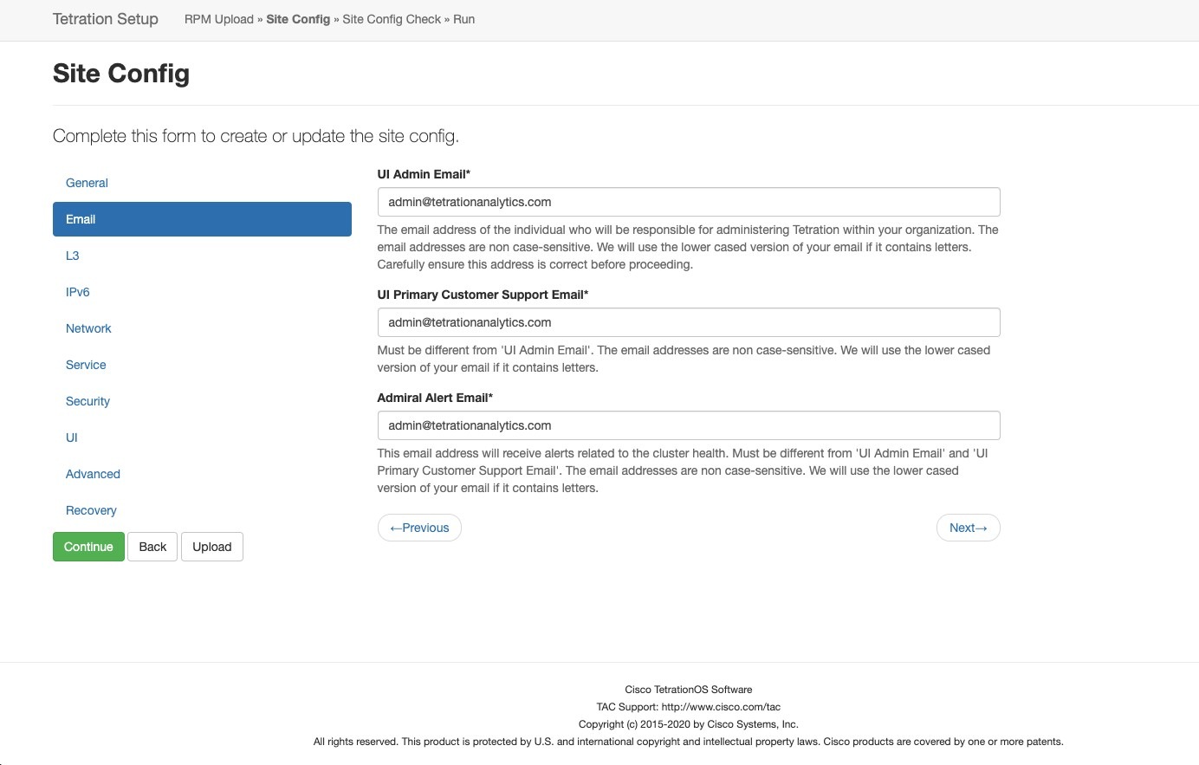Open the Service section
This screenshot has width=1199, height=765.
click(x=86, y=365)
